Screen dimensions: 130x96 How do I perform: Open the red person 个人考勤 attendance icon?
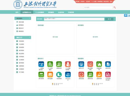click(68, 64)
